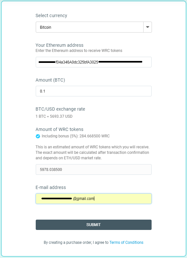Open the currency dropdown arrow
Screen dimensions: 187x258
click(147, 27)
